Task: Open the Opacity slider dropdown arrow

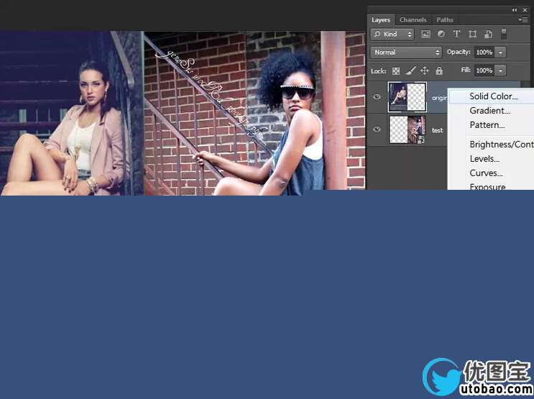Action: coord(500,52)
